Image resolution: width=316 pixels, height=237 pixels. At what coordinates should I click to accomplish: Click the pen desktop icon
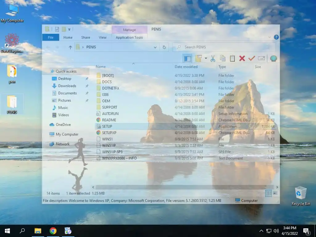12,74
